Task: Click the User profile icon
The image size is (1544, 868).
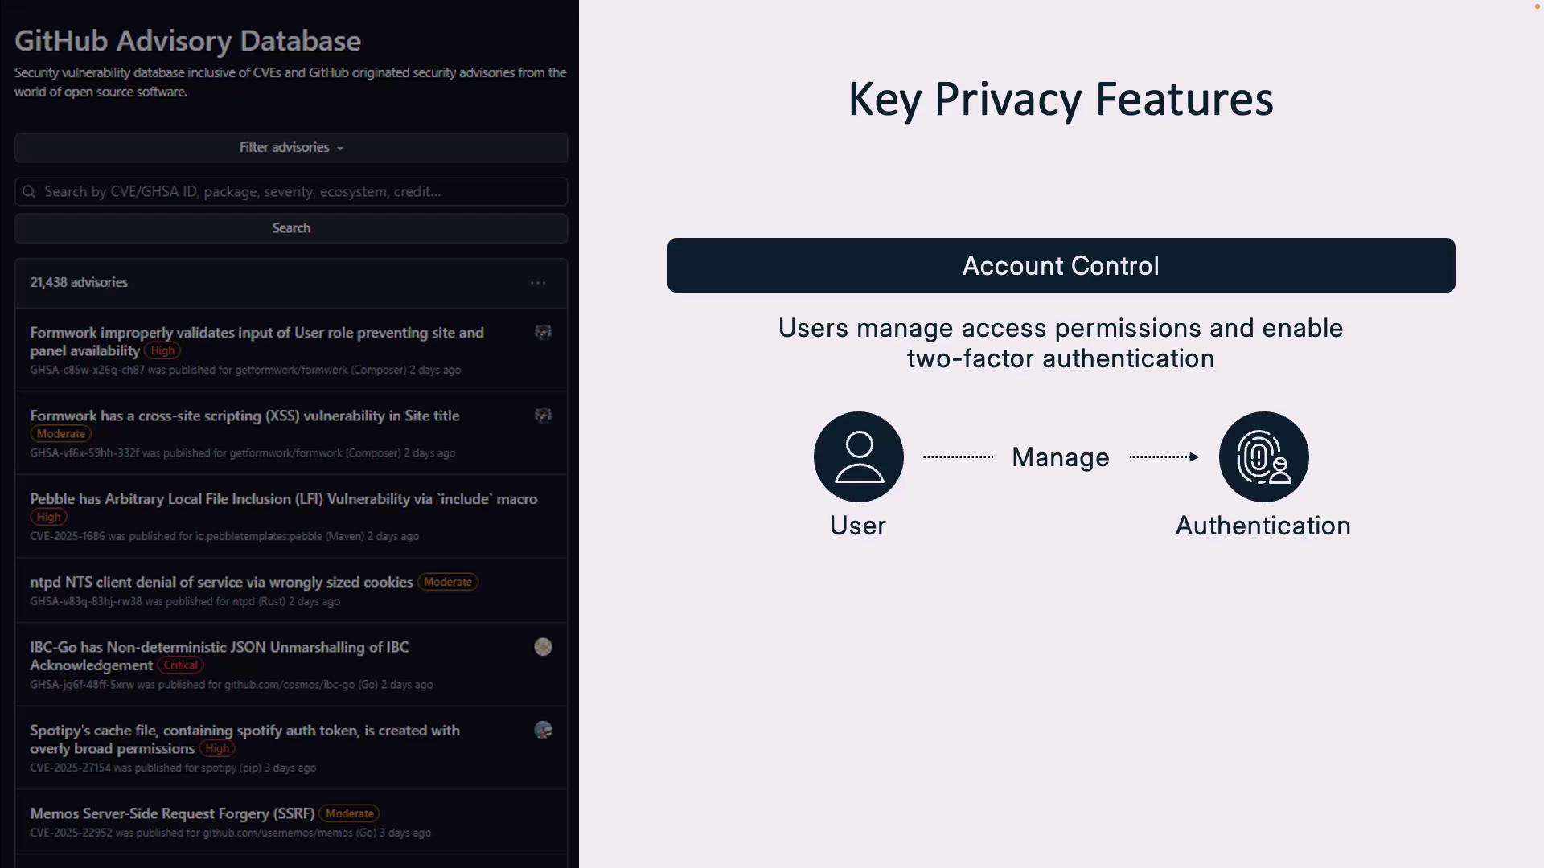Action: pos(858,457)
